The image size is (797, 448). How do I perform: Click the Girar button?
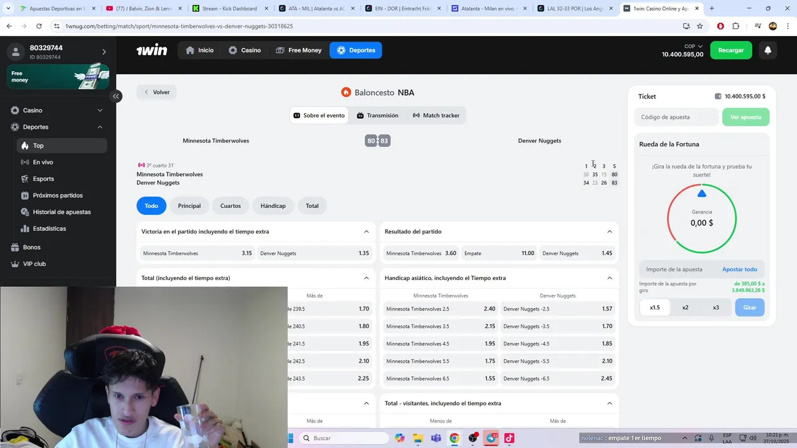[750, 307]
